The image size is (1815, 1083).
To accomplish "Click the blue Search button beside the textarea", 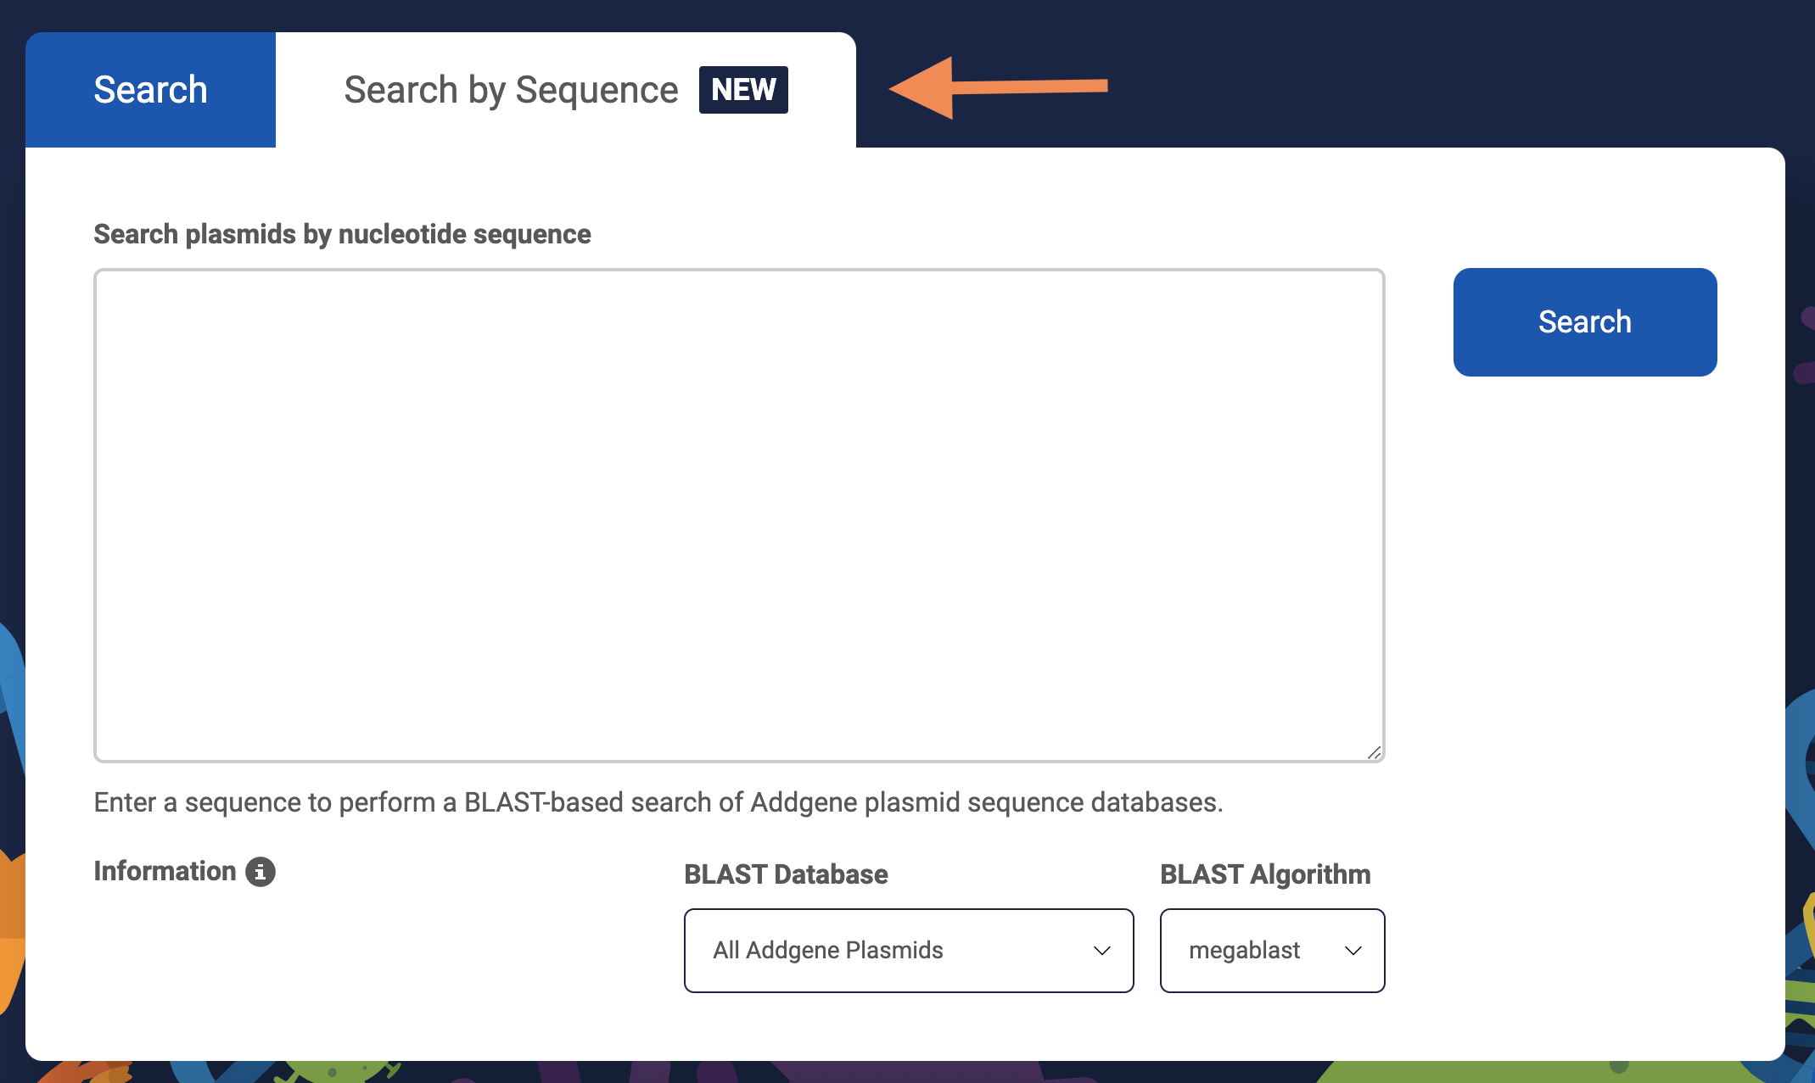I will [x=1585, y=322].
